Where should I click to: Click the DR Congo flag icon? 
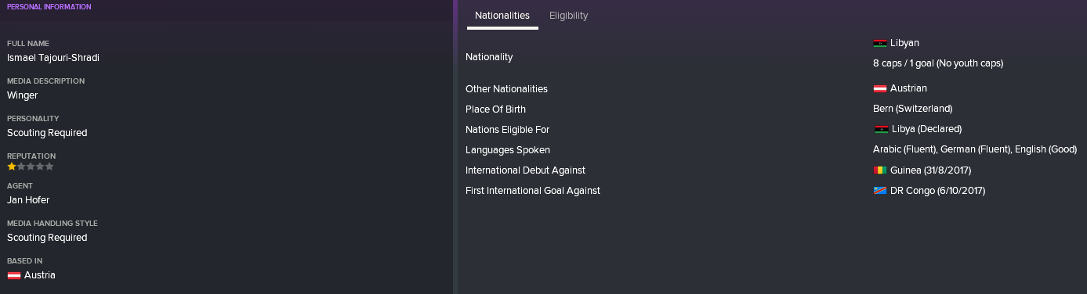click(x=879, y=191)
